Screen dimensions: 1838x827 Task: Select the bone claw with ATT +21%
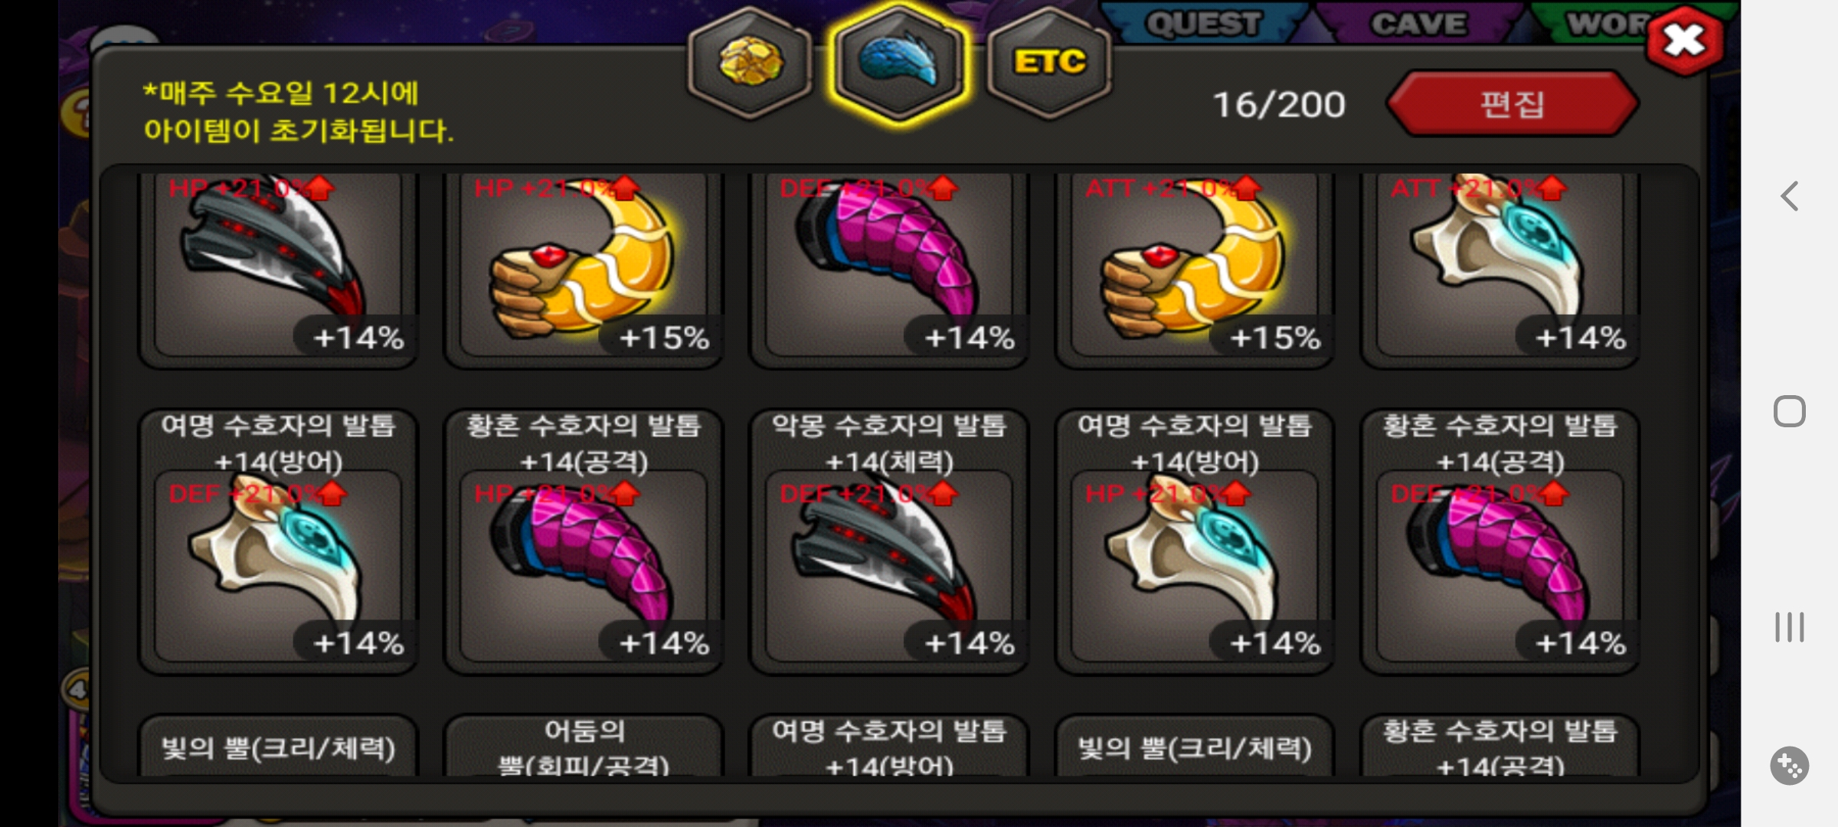(1500, 266)
